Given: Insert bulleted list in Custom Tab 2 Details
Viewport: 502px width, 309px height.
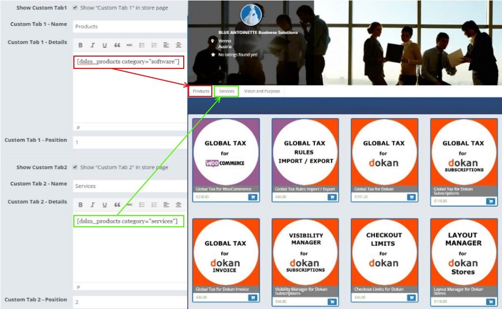Looking at the screenshot, I should click(x=142, y=205).
